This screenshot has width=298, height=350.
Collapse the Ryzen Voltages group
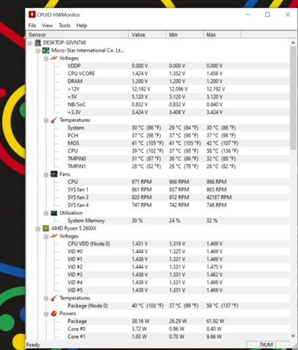point(46,237)
